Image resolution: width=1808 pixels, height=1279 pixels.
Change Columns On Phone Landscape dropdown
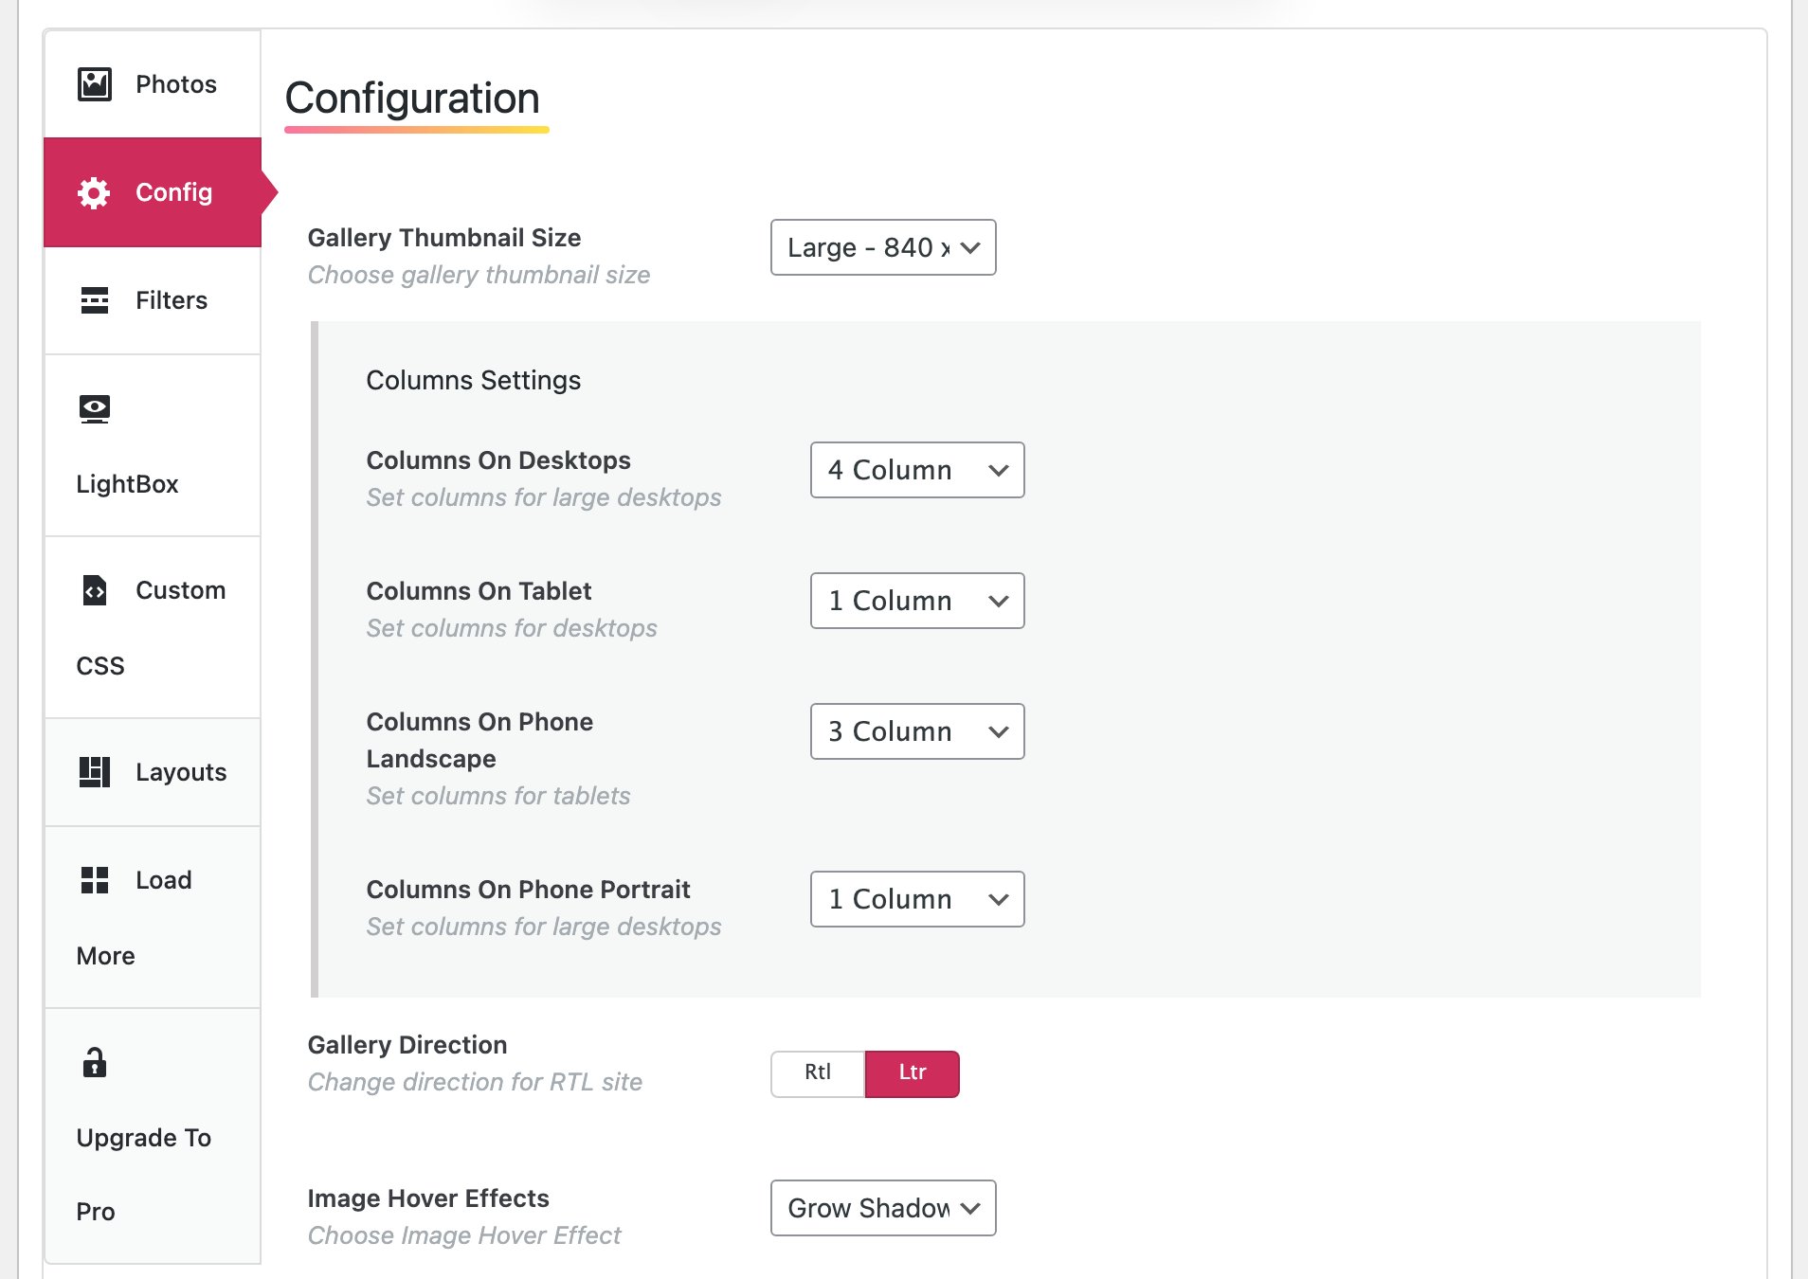(x=917, y=731)
